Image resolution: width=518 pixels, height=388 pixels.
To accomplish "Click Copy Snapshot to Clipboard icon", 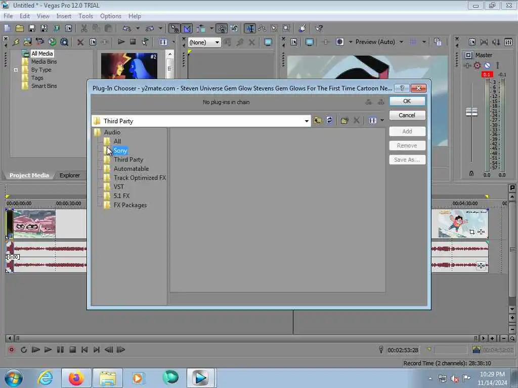I will (438, 42).
